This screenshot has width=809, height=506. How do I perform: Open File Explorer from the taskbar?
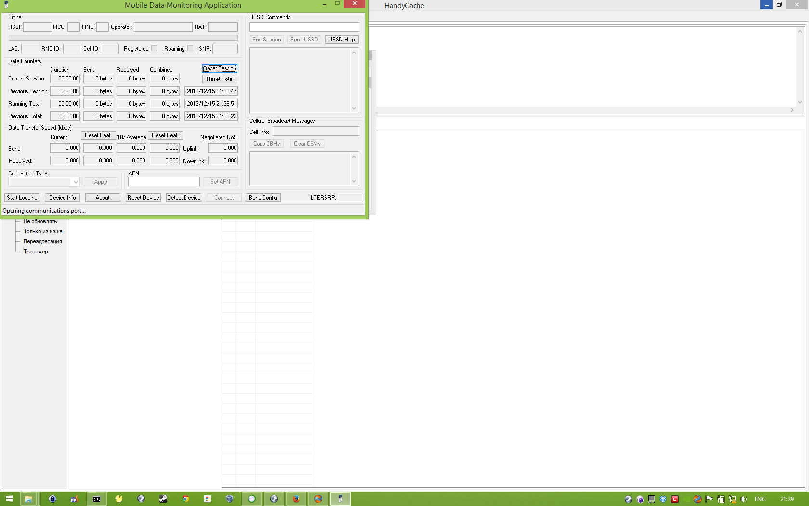click(28, 499)
